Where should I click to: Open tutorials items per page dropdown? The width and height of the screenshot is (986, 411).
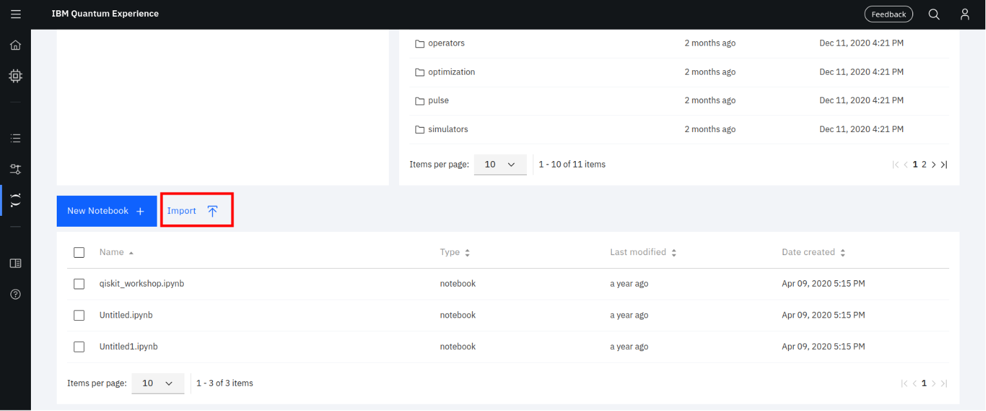click(x=500, y=164)
